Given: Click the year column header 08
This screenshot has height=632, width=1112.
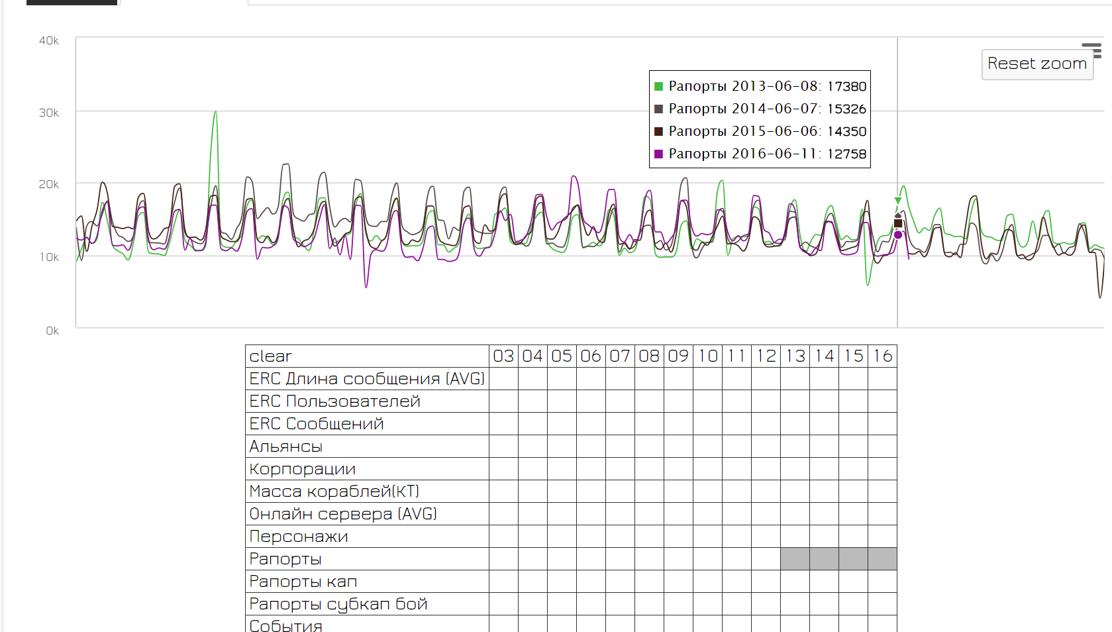Looking at the screenshot, I should (649, 356).
